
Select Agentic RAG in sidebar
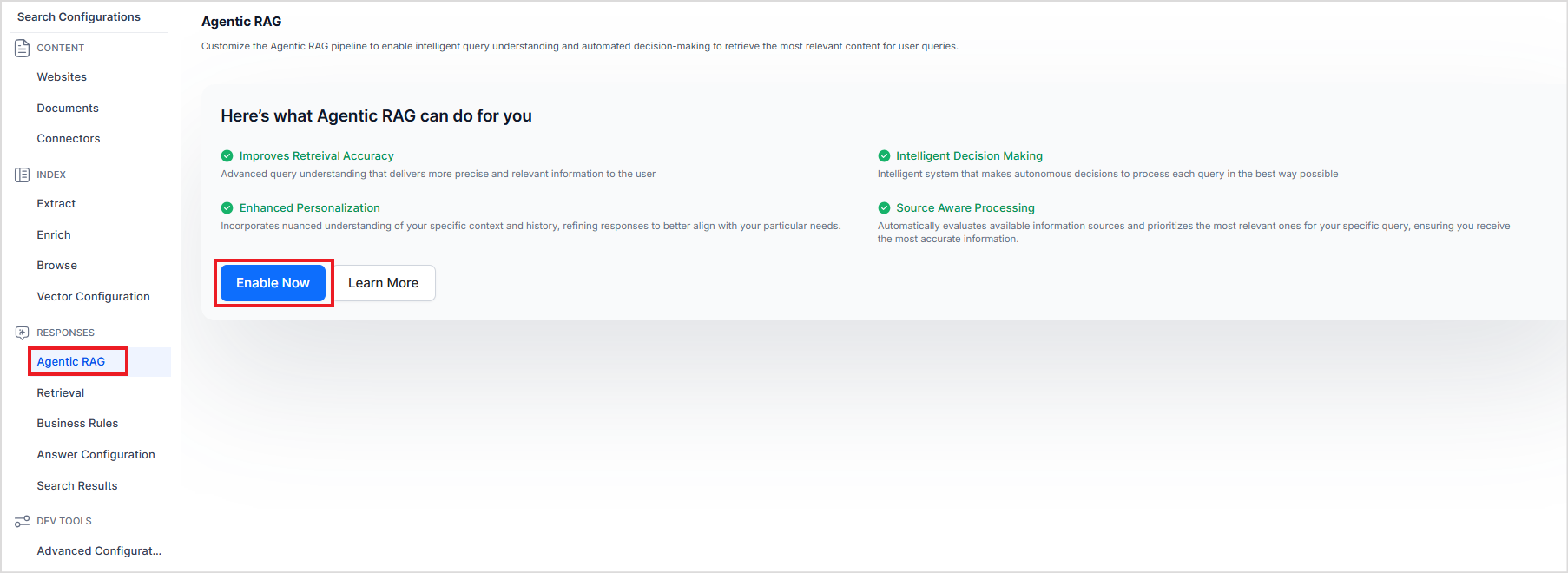point(71,362)
